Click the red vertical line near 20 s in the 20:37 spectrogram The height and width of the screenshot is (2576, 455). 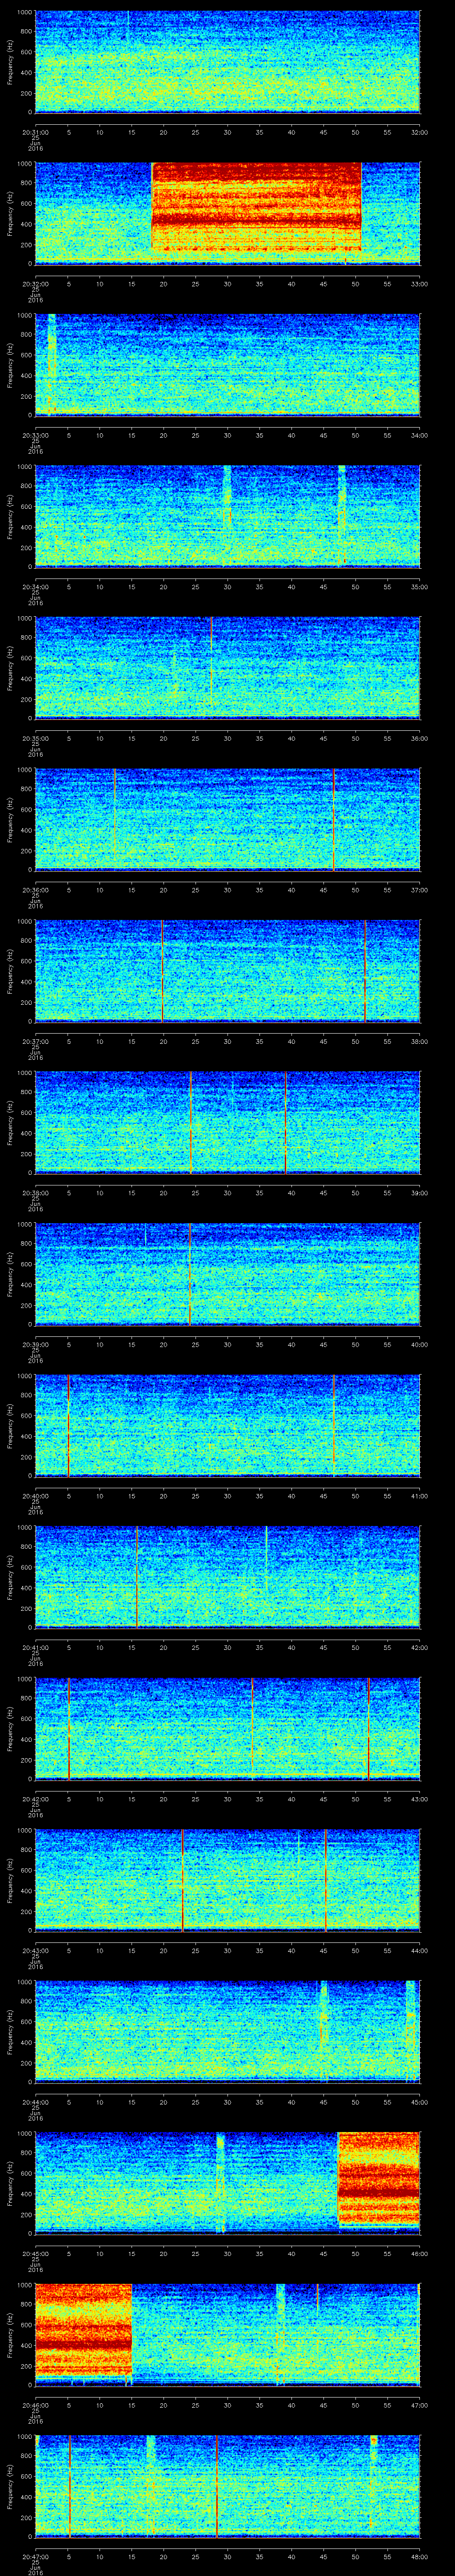tap(162, 970)
